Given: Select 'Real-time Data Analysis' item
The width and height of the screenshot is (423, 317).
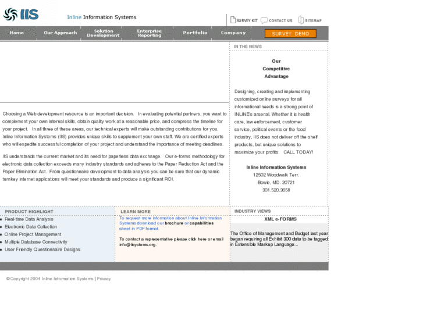Looking at the screenshot, I should [x=29, y=219].
